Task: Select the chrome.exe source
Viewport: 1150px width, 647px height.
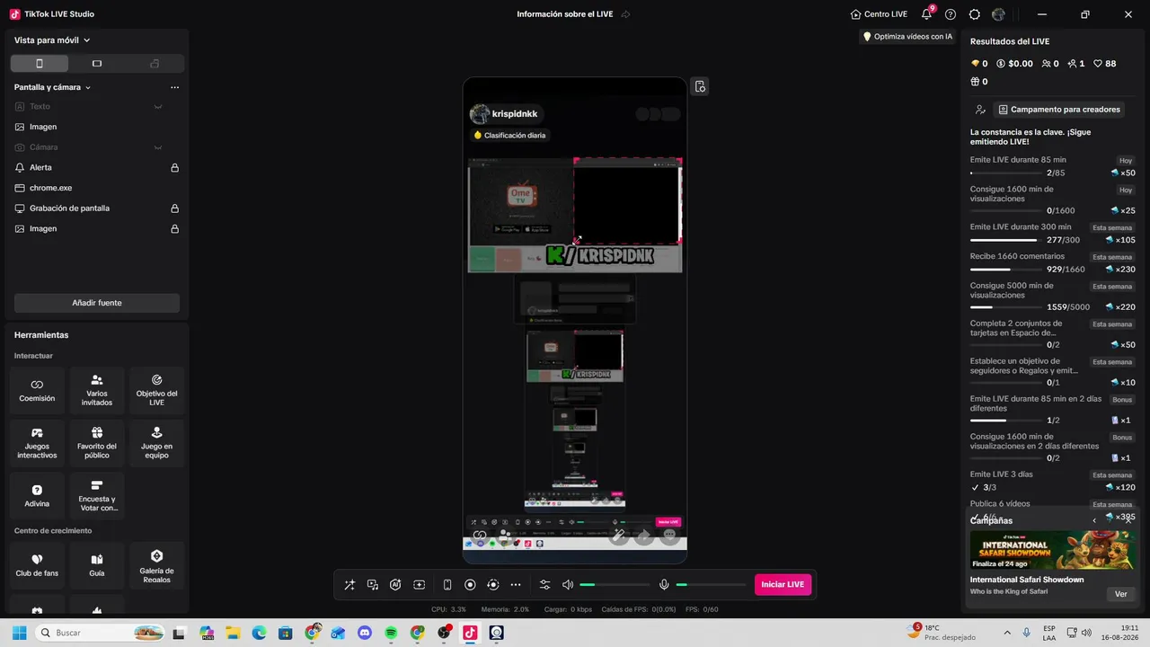Action: (97, 188)
